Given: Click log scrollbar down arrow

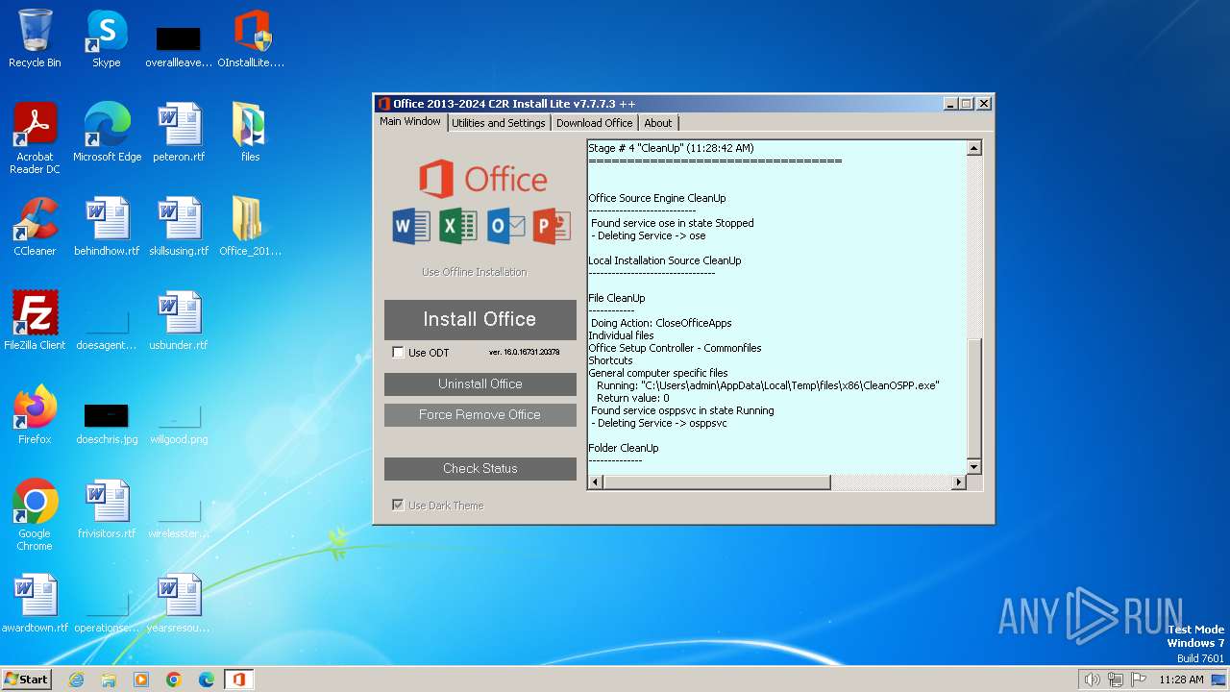Looking at the screenshot, I should 974,467.
